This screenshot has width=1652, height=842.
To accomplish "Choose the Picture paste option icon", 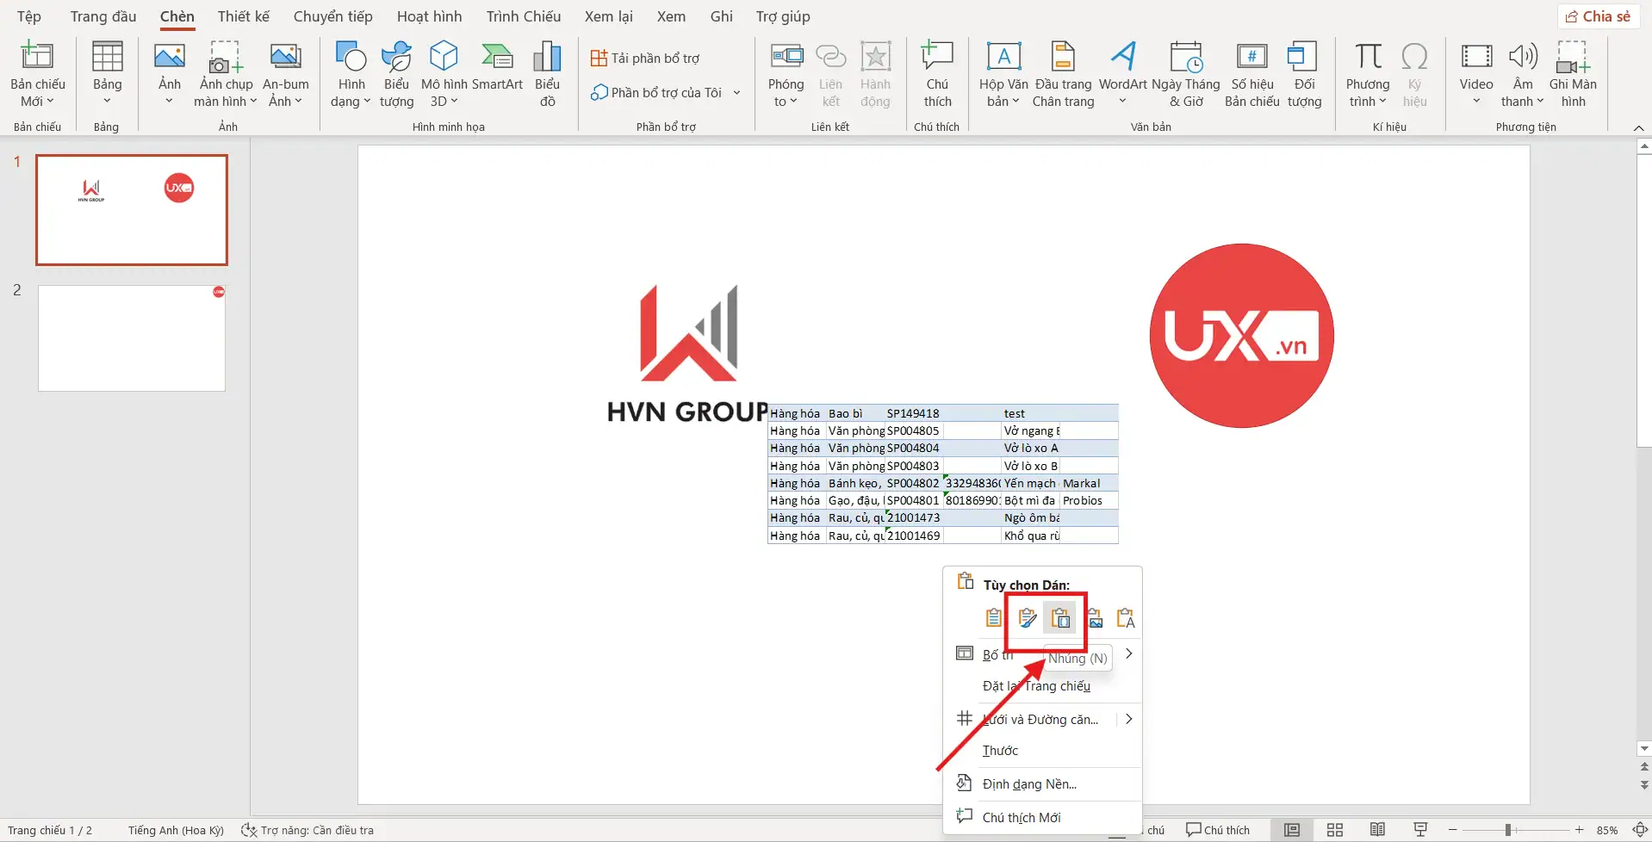I will [1095, 618].
